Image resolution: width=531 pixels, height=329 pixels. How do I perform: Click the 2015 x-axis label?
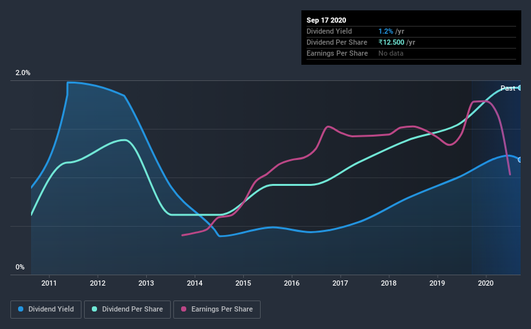(x=243, y=283)
